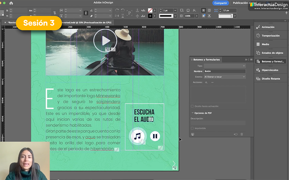Collapse the Opciones de PDF section
This screenshot has width=289, height=180.
[192, 113]
